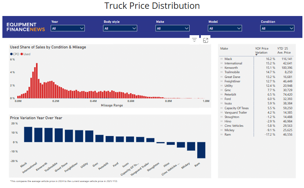Expand the Capacity Of Texas row
The width and height of the screenshot is (304, 188).
click(x=222, y=108)
